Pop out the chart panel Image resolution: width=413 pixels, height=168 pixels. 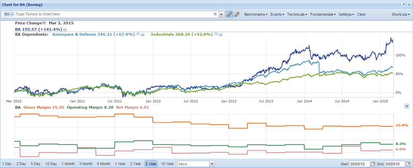[403, 5]
